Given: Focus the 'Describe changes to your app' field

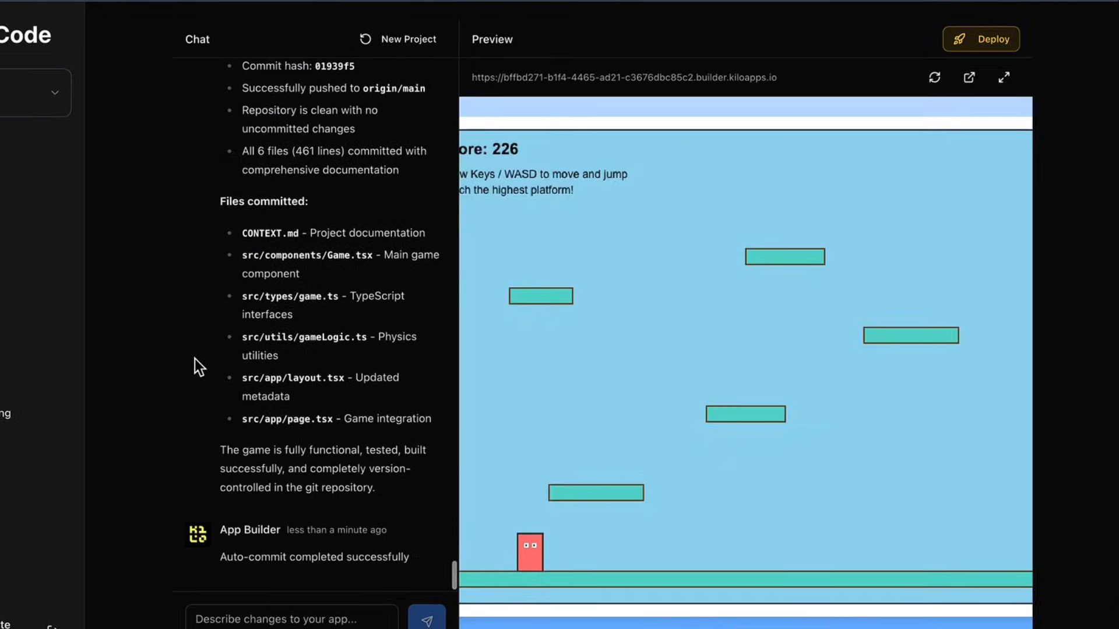Looking at the screenshot, I should click(x=291, y=619).
